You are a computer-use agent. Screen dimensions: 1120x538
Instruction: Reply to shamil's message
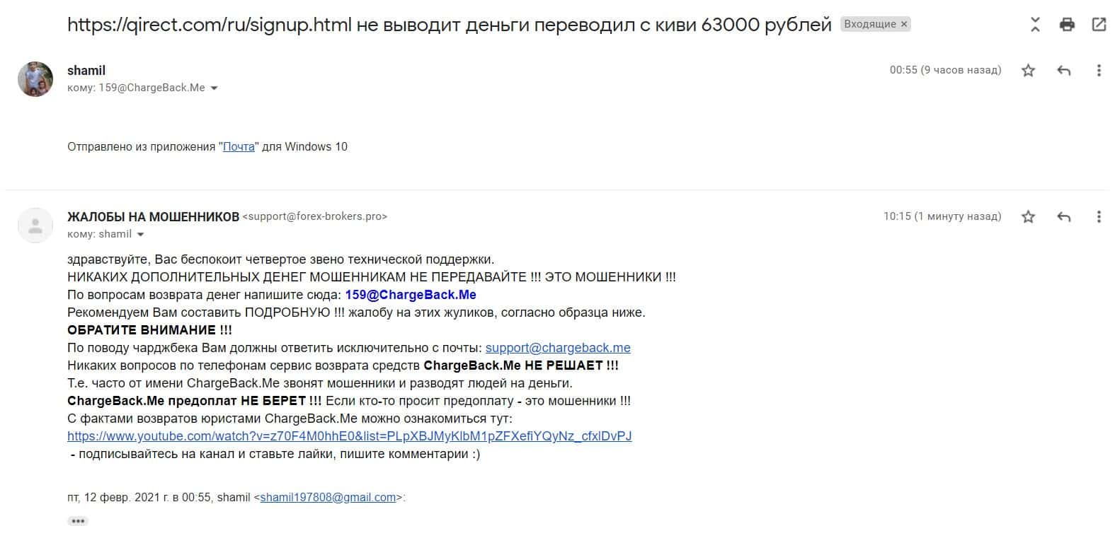(x=1063, y=70)
